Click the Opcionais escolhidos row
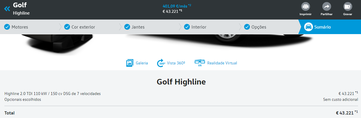 [23, 100]
